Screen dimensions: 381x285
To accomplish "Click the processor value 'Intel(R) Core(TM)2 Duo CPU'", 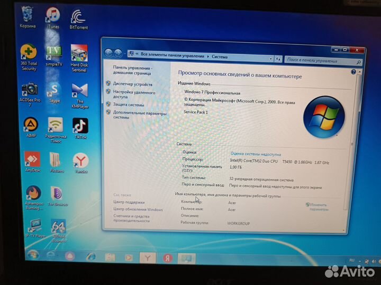I will coord(253,161).
